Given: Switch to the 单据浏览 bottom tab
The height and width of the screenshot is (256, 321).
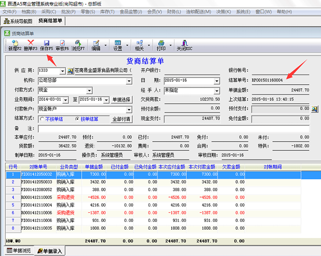Looking at the screenshot, I should click(19, 251).
